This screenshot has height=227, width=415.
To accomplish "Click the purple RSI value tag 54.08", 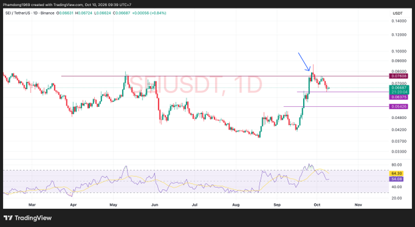I will (x=396, y=179).
